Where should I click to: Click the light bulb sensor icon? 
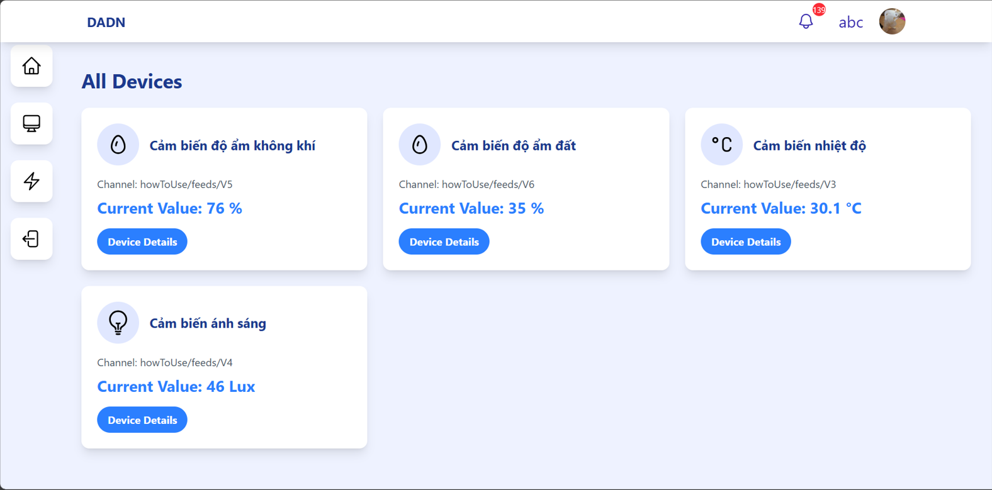pyautogui.click(x=118, y=323)
